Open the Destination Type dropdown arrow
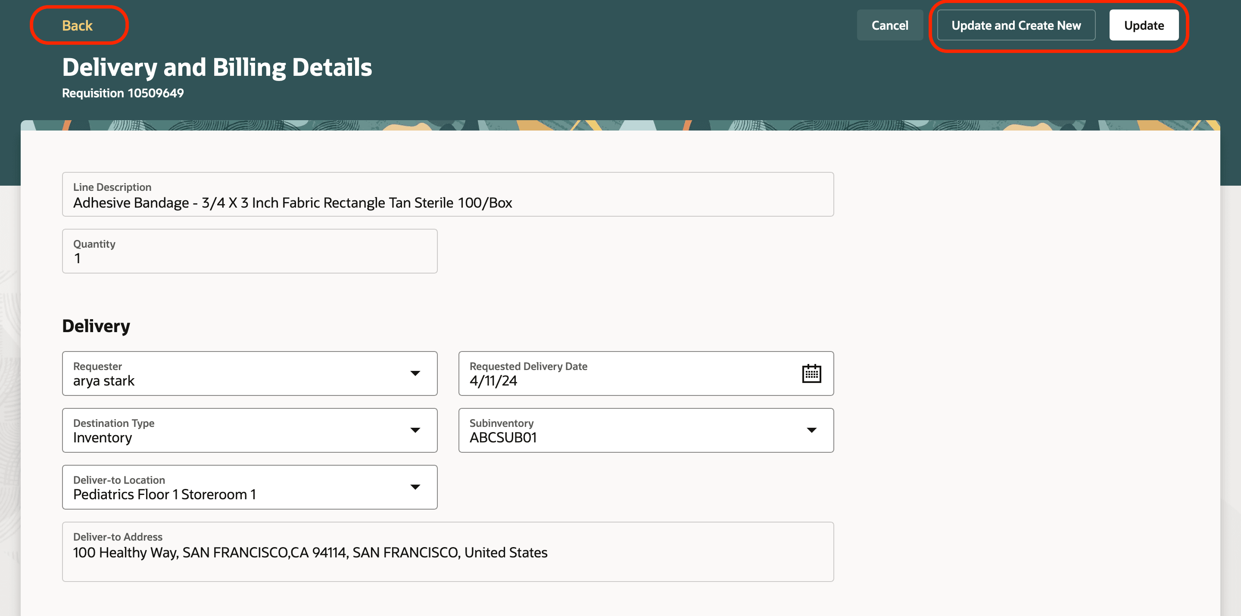Viewport: 1241px width, 616px height. coord(415,430)
